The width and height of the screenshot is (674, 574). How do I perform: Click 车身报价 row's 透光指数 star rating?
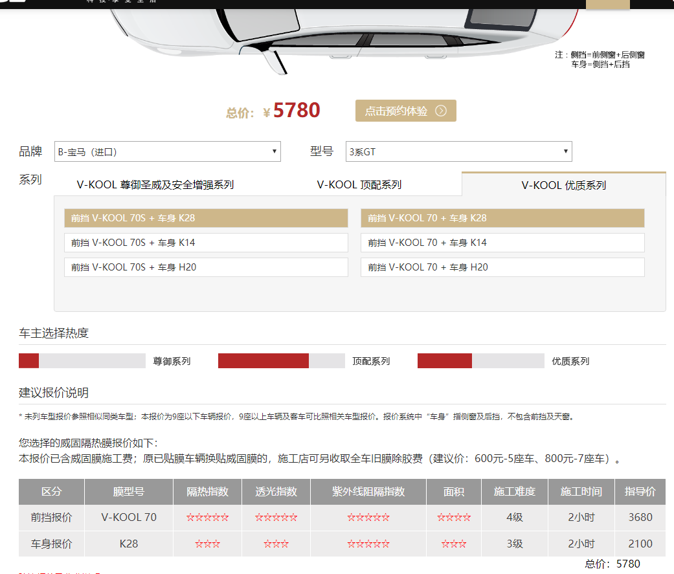point(276,544)
